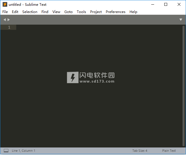Open the tab list dropdown arrow
This screenshot has height=155, width=186.
pyautogui.click(x=181, y=20)
